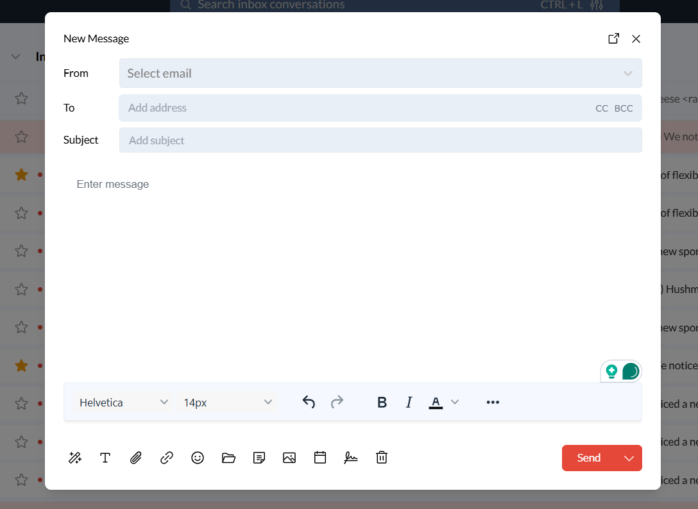Image resolution: width=698 pixels, height=509 pixels.
Task: Open the calendar scheduling icon
Action: [320, 458]
